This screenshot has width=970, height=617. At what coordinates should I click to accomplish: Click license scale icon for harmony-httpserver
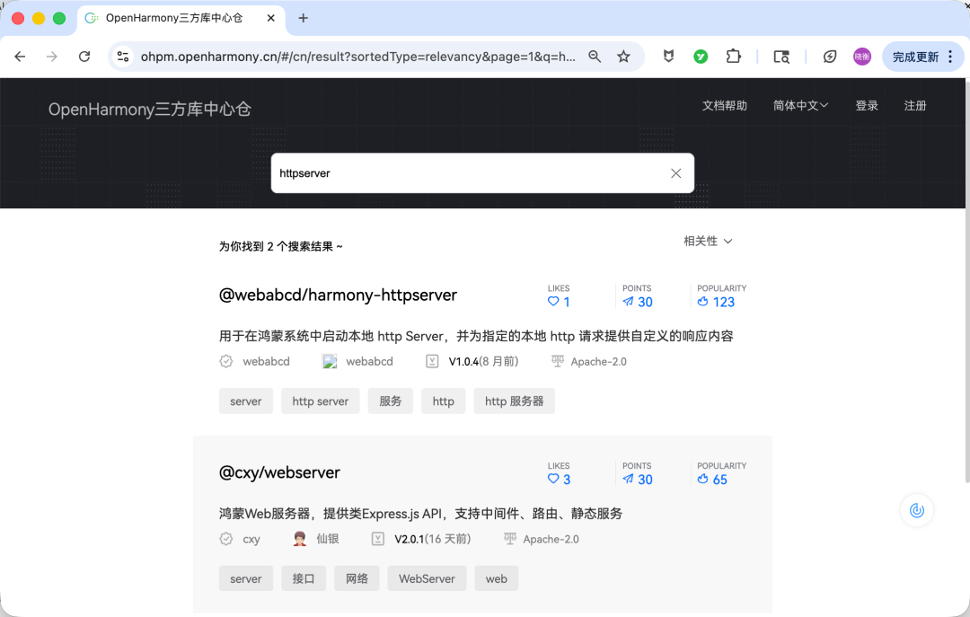[x=558, y=361]
